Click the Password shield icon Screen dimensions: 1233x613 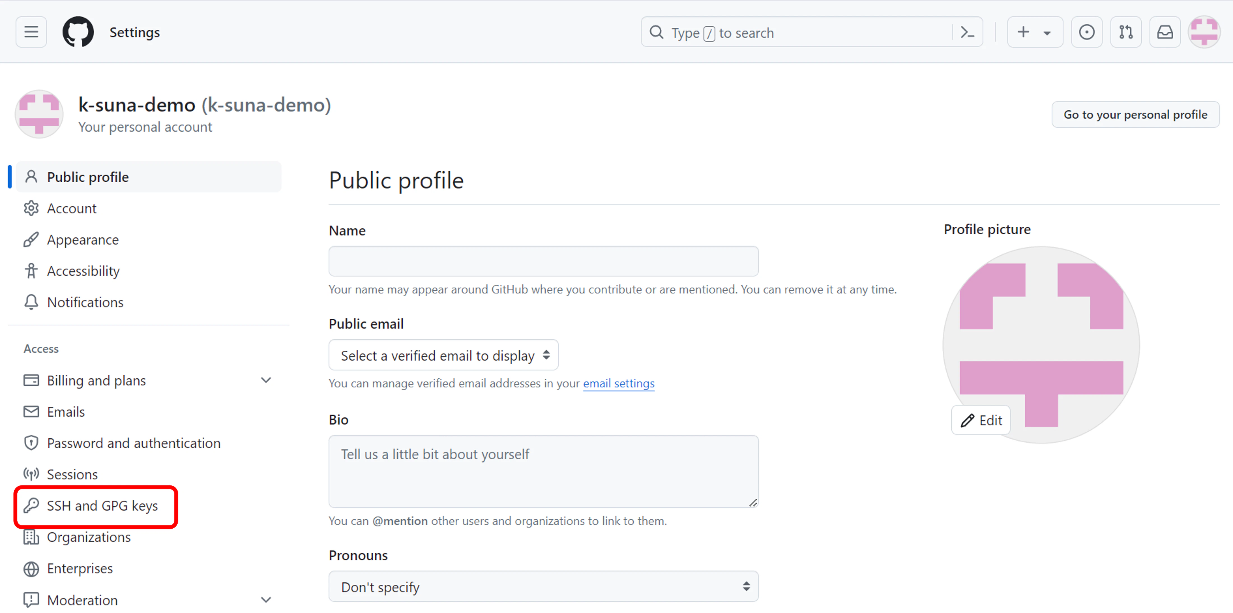(31, 443)
